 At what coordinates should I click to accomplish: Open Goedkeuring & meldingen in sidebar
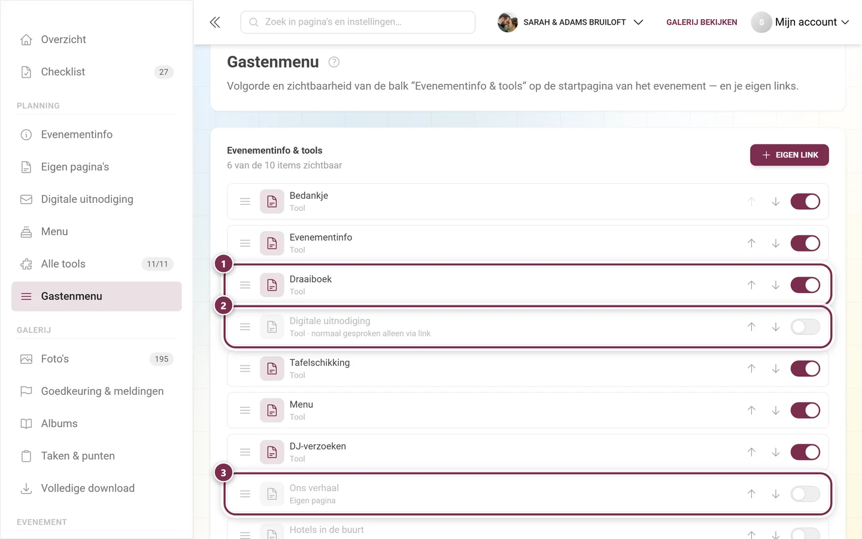click(x=96, y=392)
